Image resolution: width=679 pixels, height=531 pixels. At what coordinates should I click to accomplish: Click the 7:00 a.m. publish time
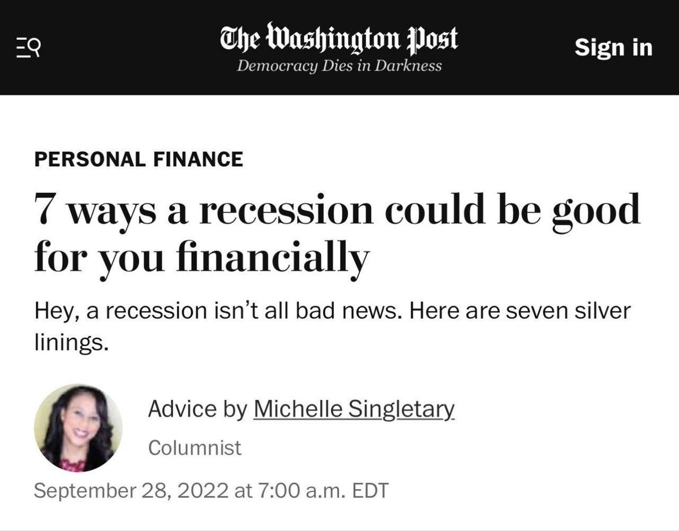tap(302, 490)
